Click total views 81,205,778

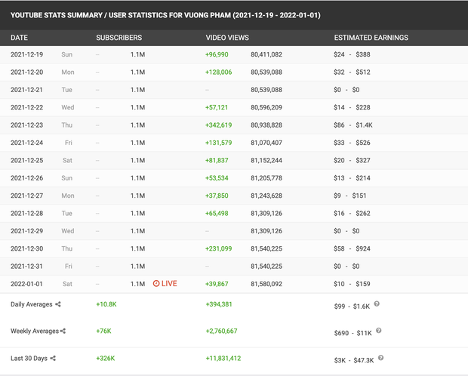tap(266, 177)
